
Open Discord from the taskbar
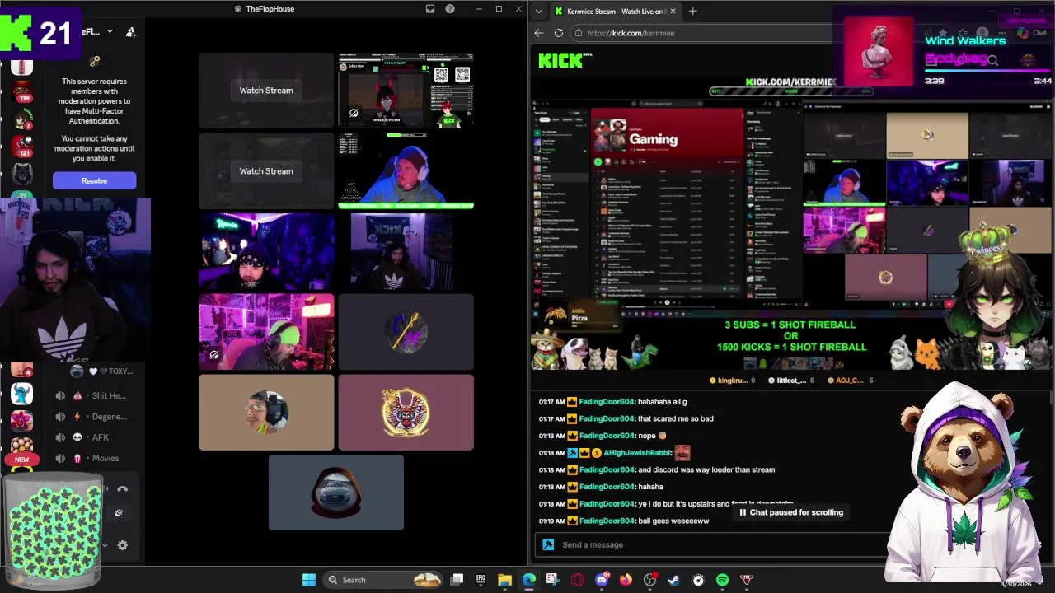602,580
